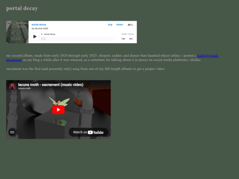Click the share link in player
The image size is (239, 179).
pos(119,24)
